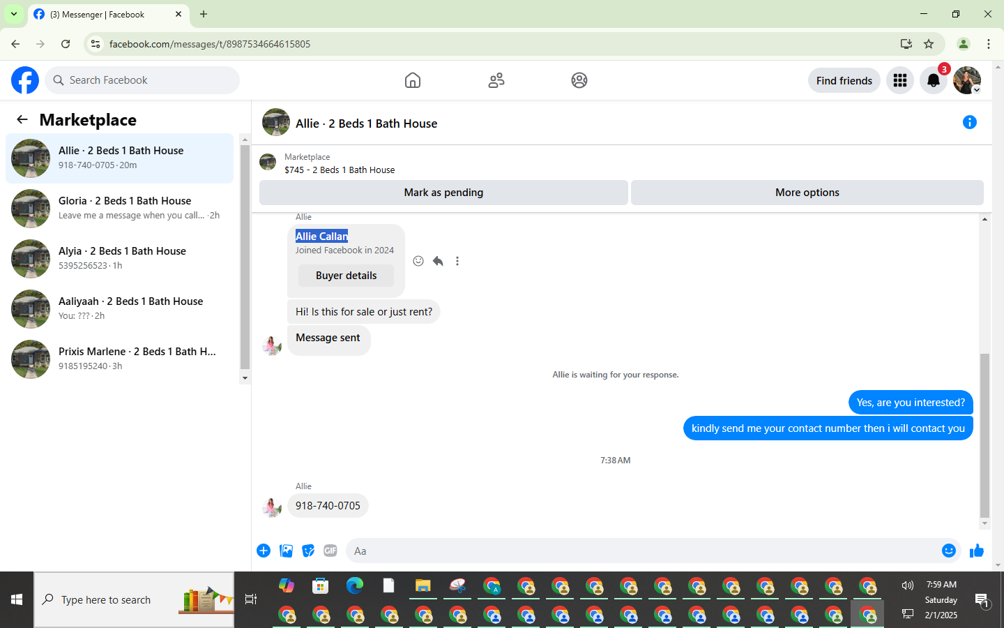Open Alyia 2 Beds 1 Bath House chat
This screenshot has width=1004, height=628.
click(119, 259)
